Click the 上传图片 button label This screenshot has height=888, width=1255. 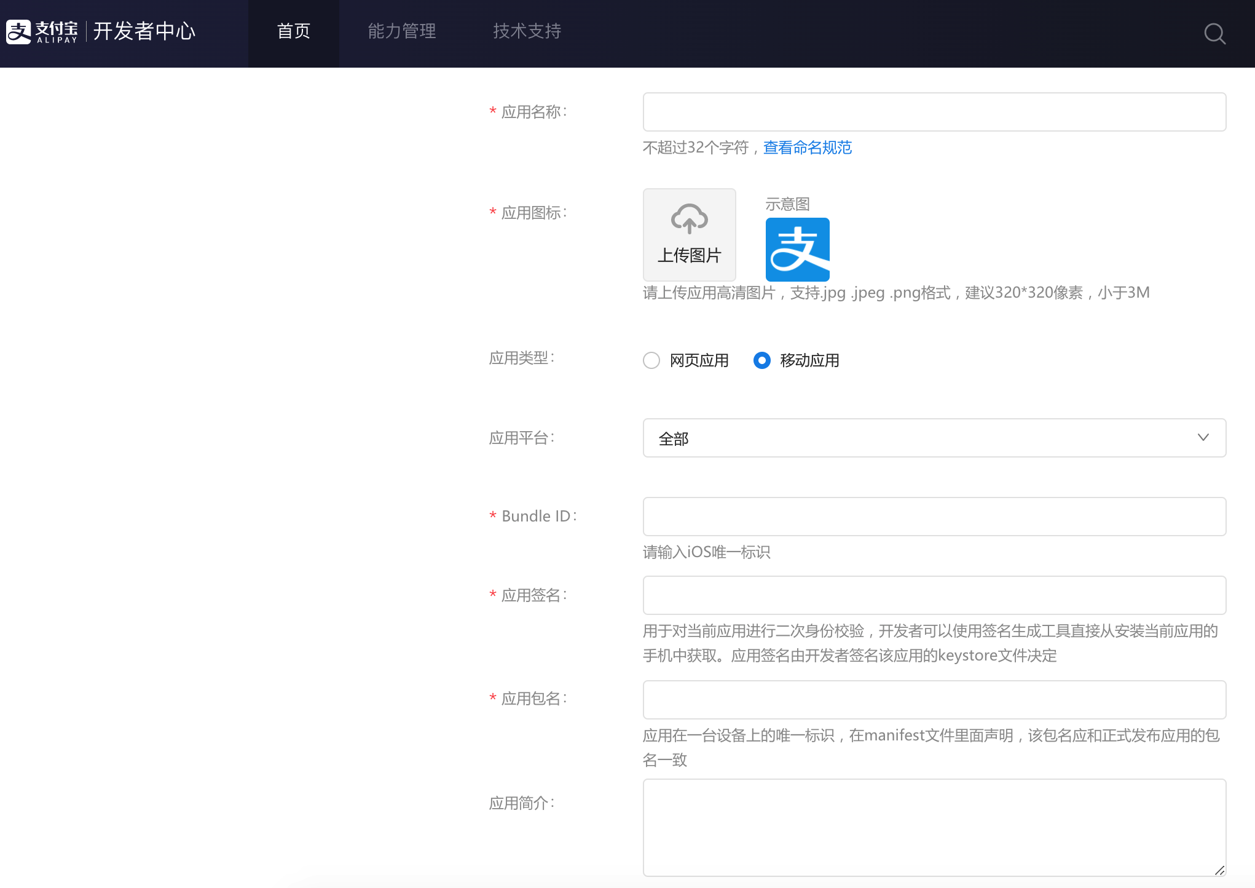pos(689,255)
